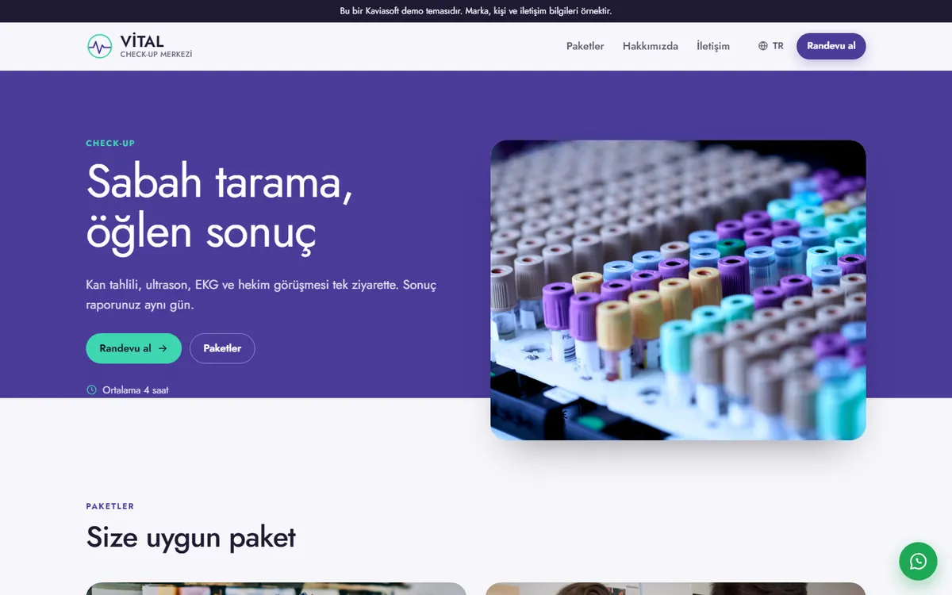Viewport: 952px width, 595px height.
Task: Open the WhatsApp chat floating button
Action: (918, 561)
